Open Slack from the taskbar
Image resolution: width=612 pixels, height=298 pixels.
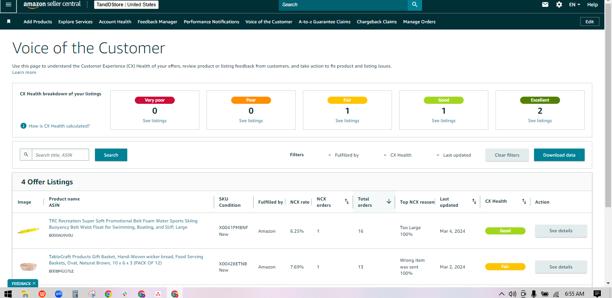click(125, 294)
